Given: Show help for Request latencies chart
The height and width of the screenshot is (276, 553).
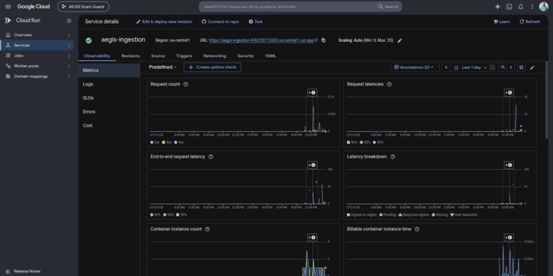Looking at the screenshot, I should click(x=389, y=84).
